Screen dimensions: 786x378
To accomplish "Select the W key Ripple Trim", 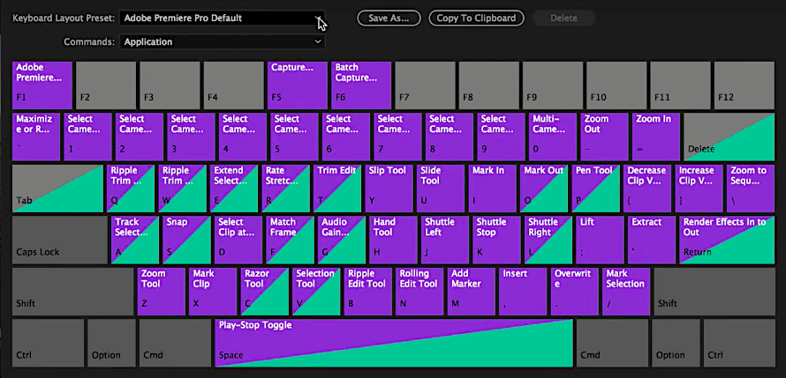I will [x=183, y=189].
